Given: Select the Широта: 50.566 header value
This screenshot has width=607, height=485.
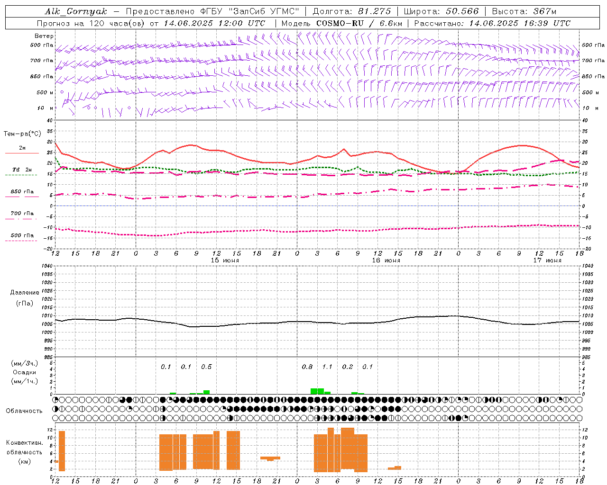Looking at the screenshot, I should coord(441,11).
